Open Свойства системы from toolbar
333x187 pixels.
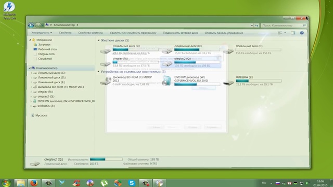tap(91, 33)
